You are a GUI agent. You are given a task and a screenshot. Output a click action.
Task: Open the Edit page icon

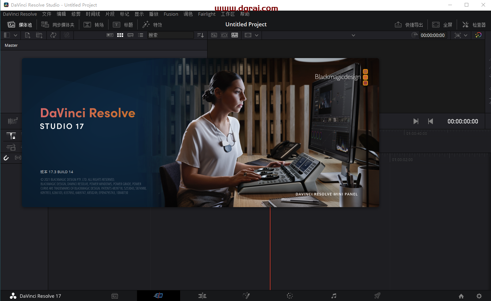202,296
